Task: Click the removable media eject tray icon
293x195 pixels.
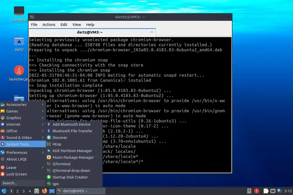Action: click(x=249, y=191)
